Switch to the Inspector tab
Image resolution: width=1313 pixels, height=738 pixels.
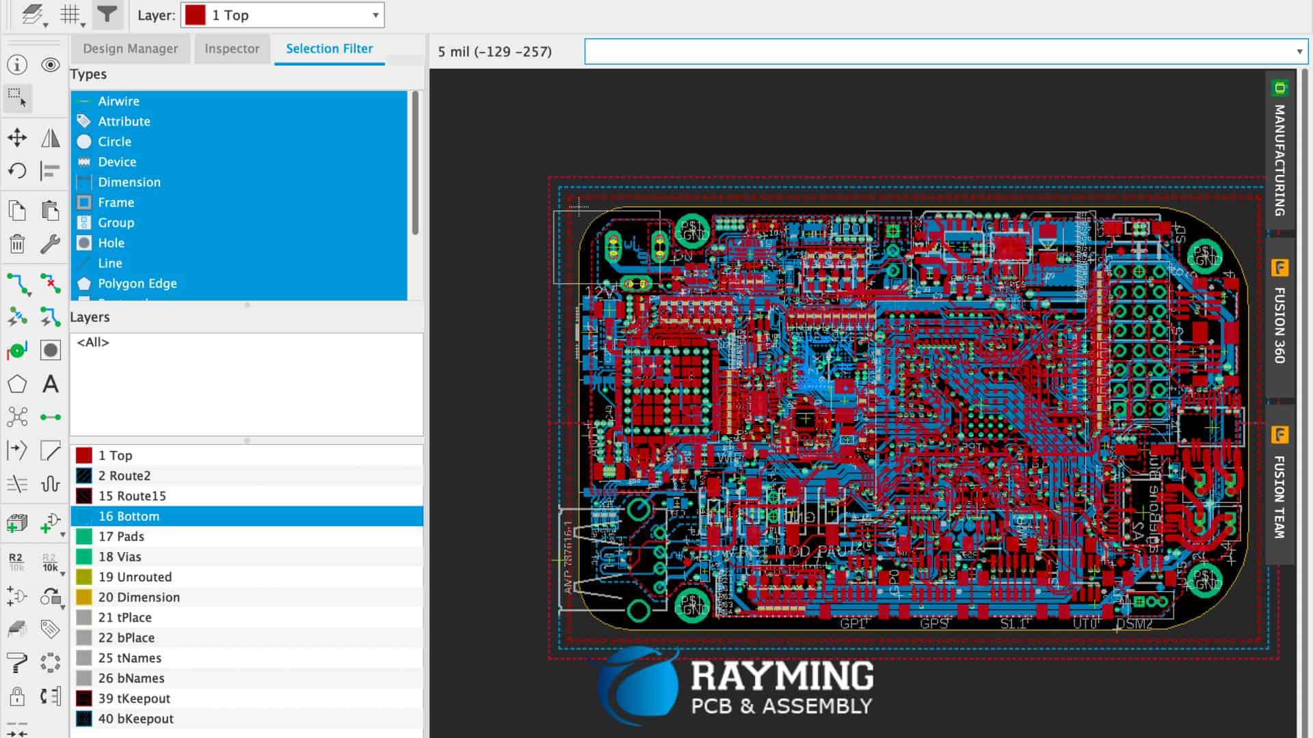(232, 49)
